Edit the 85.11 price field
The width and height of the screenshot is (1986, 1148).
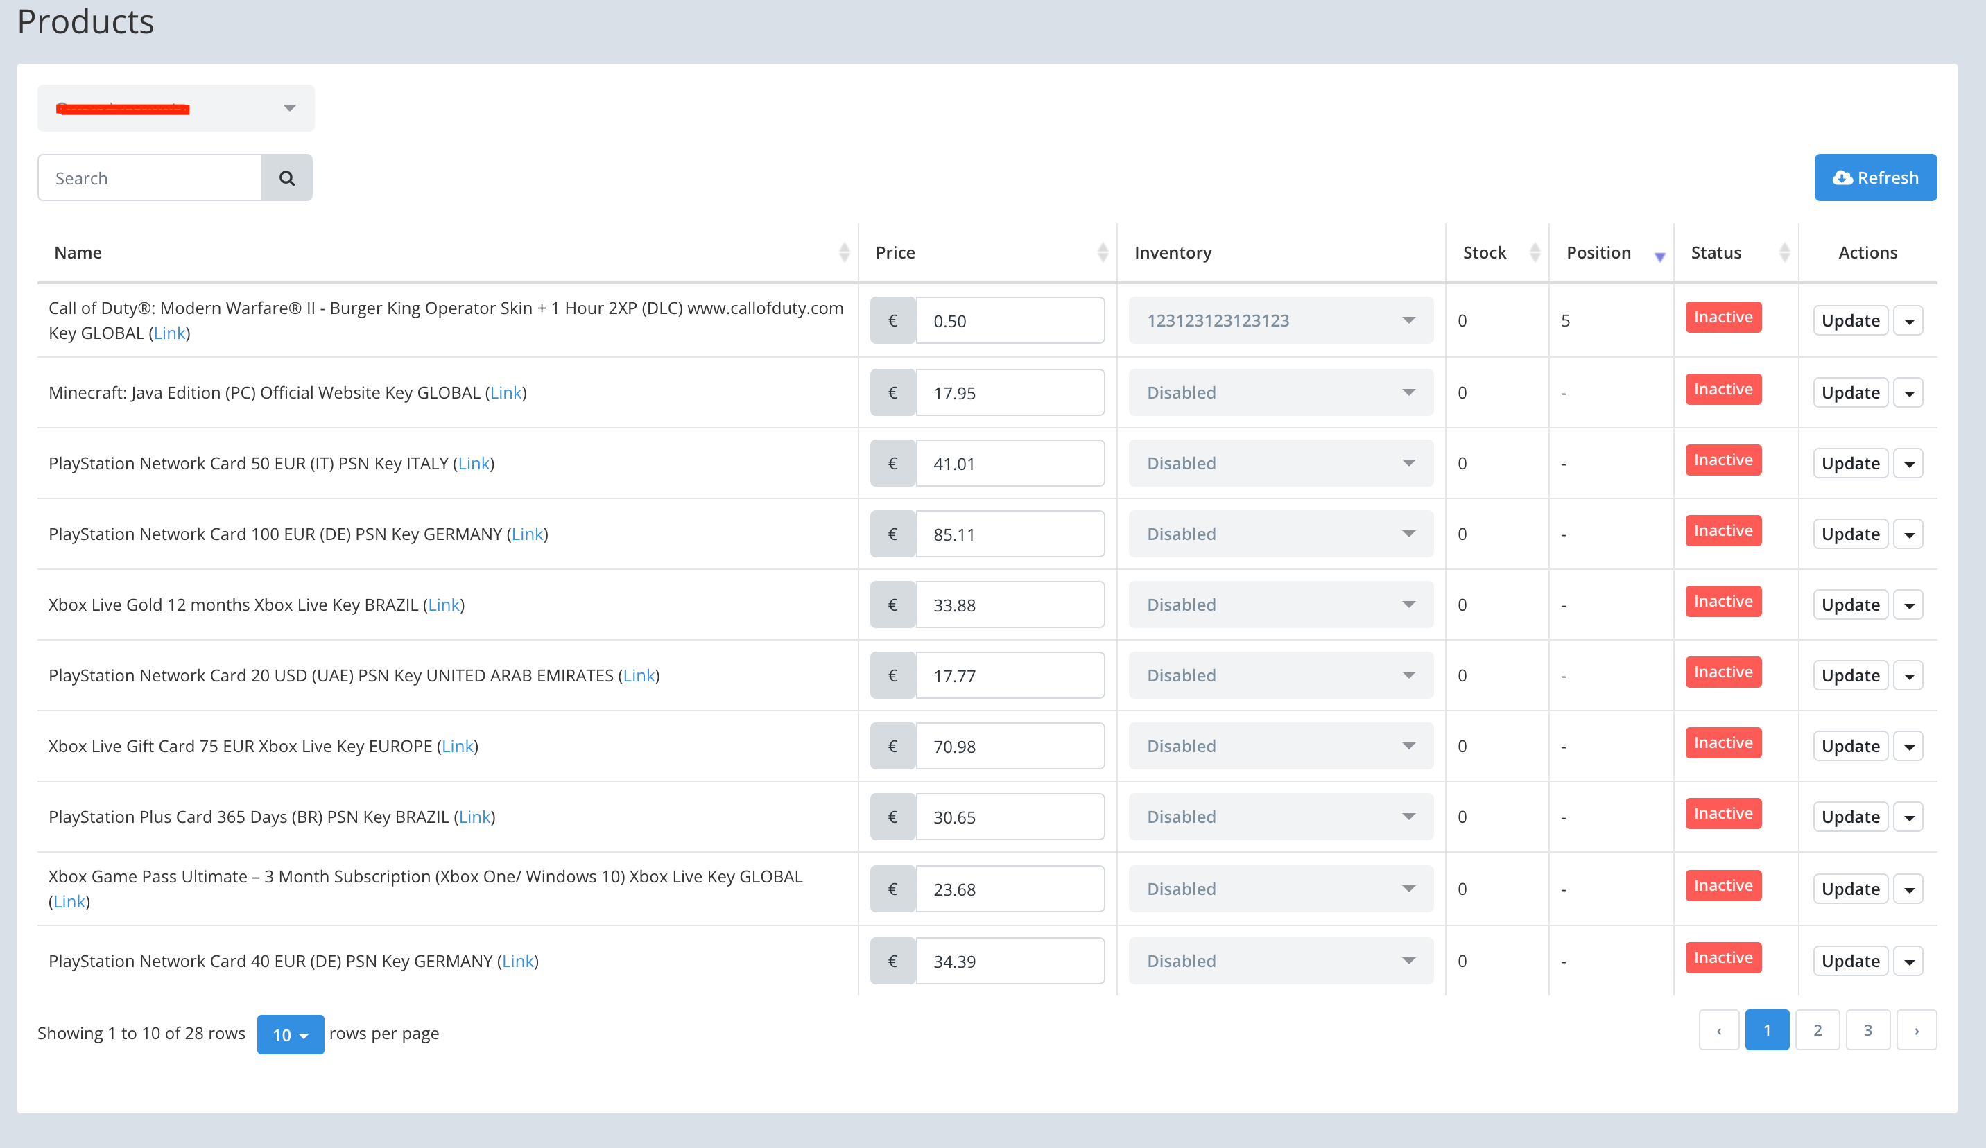(1010, 534)
